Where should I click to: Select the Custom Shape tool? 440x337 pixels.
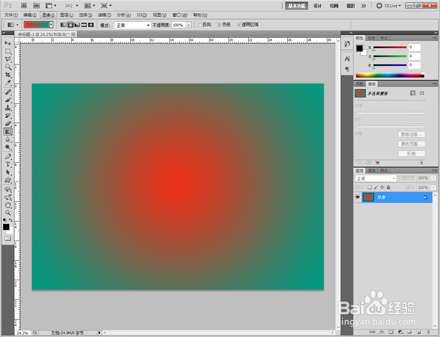pyautogui.click(x=8, y=180)
